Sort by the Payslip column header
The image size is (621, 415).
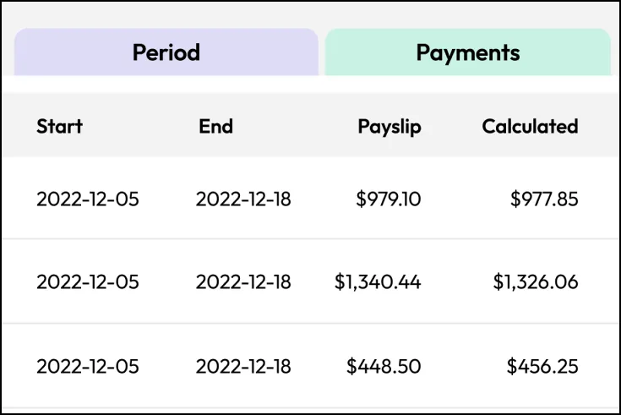click(x=389, y=128)
